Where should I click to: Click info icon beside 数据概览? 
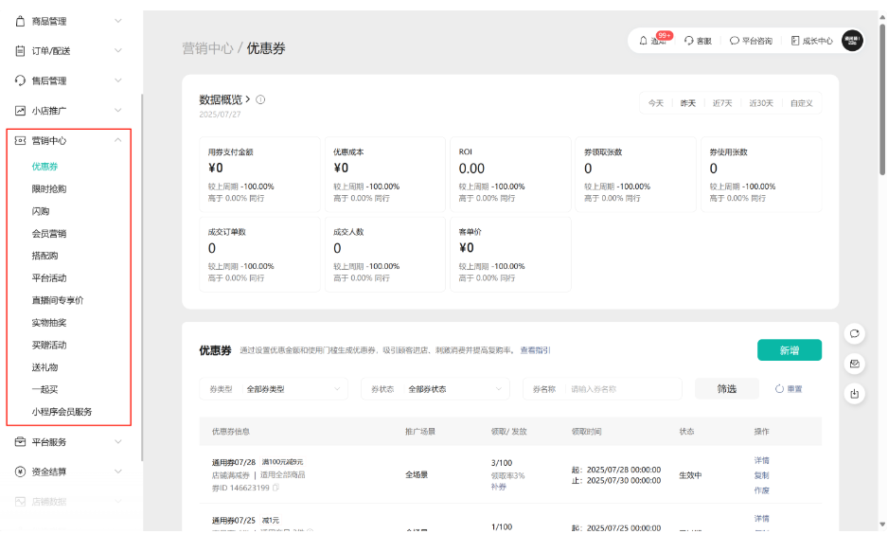click(260, 99)
